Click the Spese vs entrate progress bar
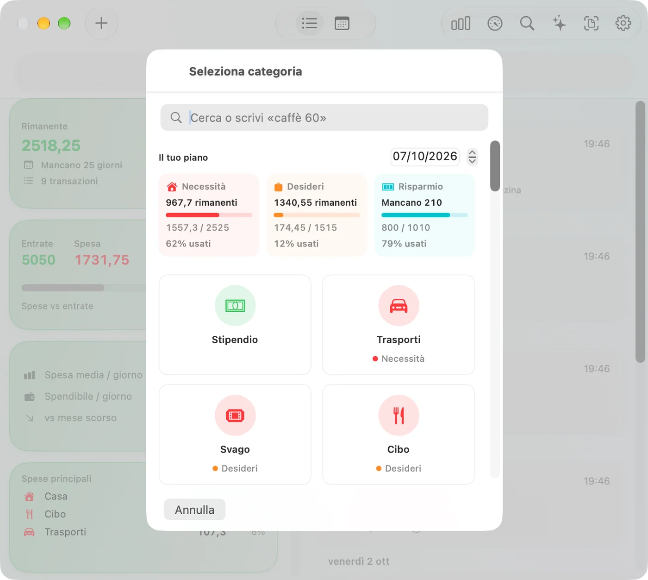 point(84,288)
